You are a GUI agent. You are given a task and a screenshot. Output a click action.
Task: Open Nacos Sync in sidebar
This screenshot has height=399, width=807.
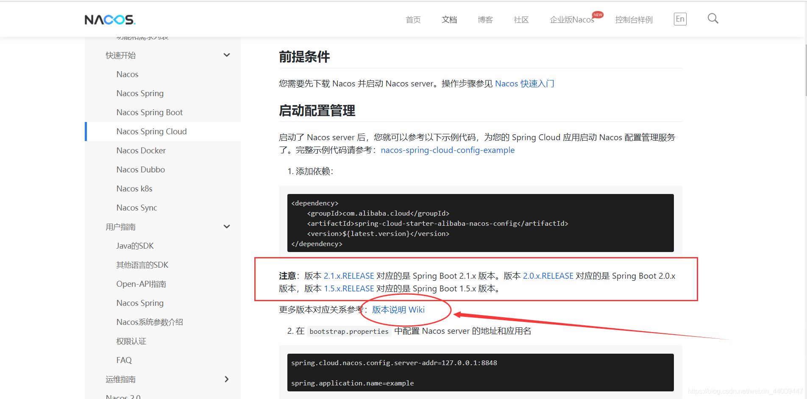[136, 208]
